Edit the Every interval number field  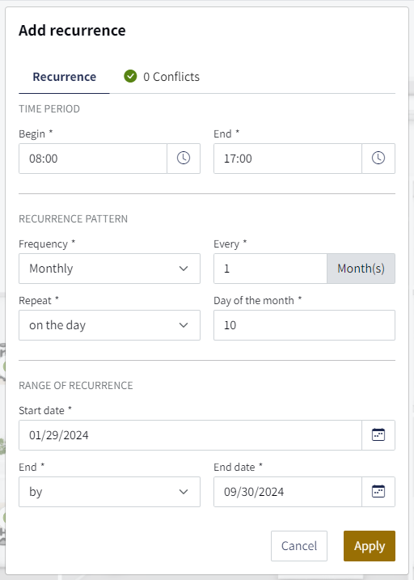click(x=270, y=269)
